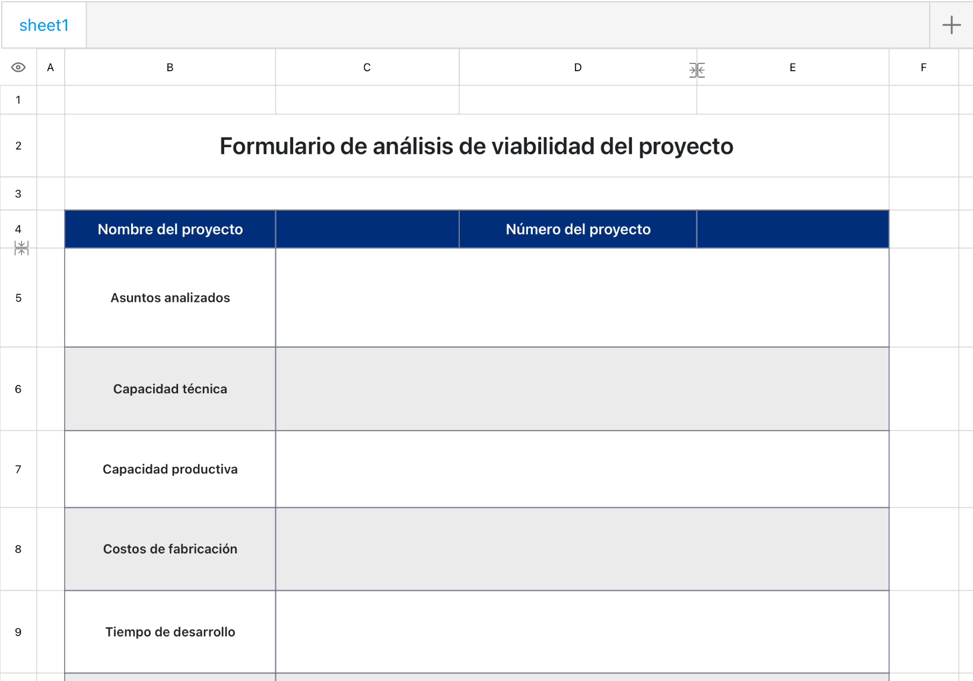Click the empty field next to 'Capacidad productiva'
The width and height of the screenshot is (973, 681).
click(x=582, y=469)
